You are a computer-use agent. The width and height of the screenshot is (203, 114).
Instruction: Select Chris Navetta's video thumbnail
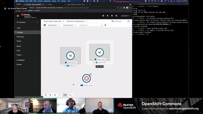point(99,106)
